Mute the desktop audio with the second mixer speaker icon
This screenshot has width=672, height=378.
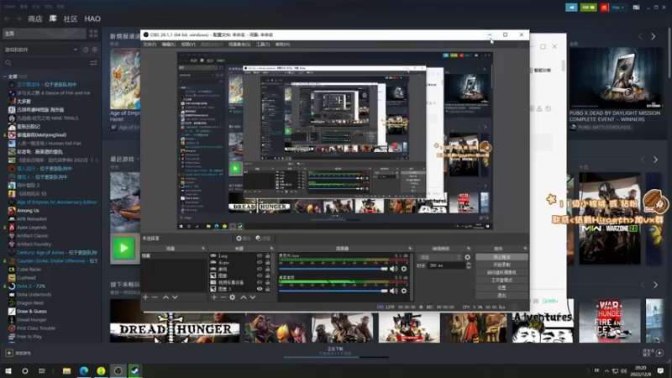click(x=393, y=291)
